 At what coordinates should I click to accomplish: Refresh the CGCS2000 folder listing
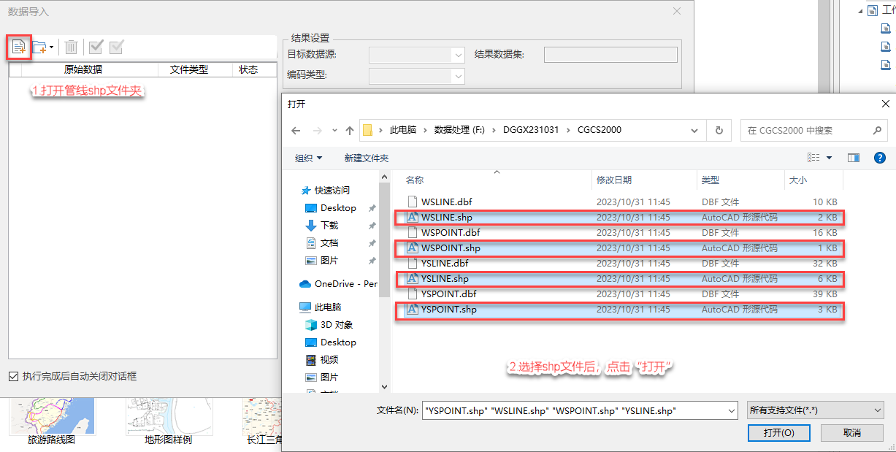pos(719,131)
